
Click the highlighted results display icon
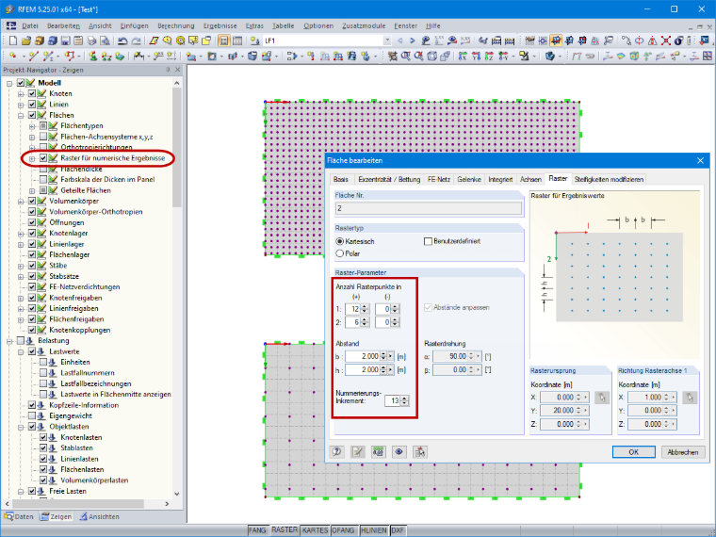pyautogui.click(x=556, y=41)
